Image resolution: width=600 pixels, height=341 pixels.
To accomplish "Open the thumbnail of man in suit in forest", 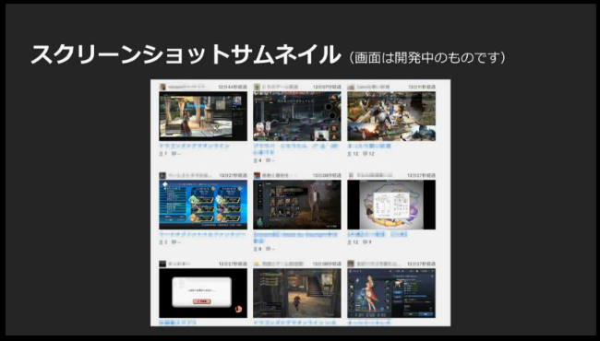I will (x=297, y=205).
